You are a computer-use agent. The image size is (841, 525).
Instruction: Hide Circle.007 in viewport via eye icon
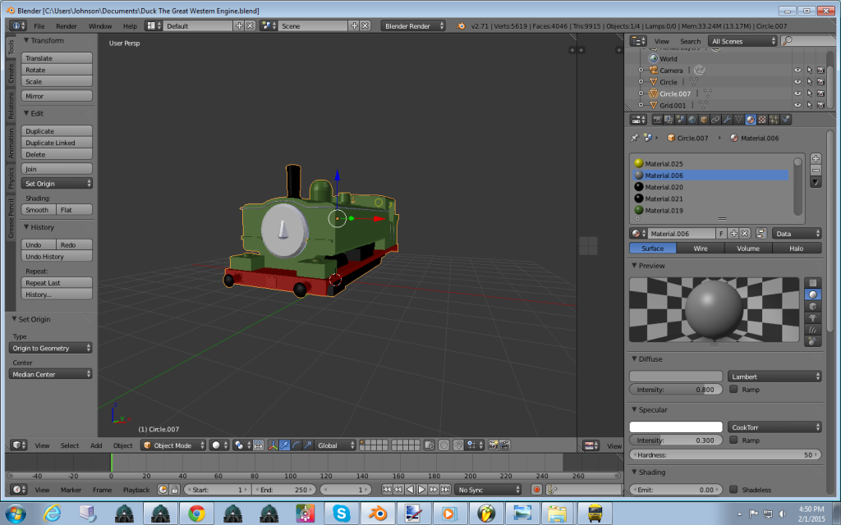tap(797, 94)
